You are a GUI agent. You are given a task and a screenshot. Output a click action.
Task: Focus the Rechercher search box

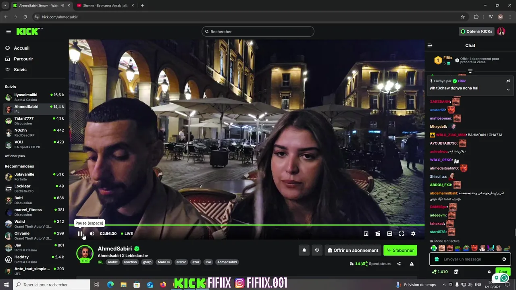(258, 31)
